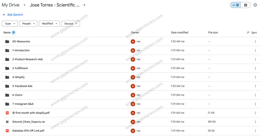Image resolution: width=263 pixels, height=140 pixels.
Task: Select the 6-Outro folder name
Action: point(17,95)
